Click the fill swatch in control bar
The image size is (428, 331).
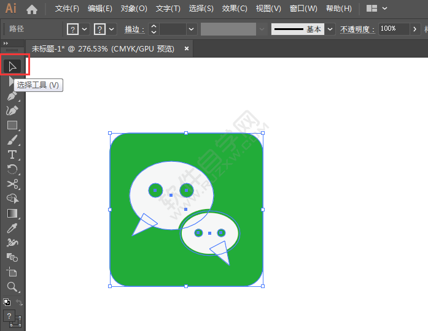tap(72, 29)
